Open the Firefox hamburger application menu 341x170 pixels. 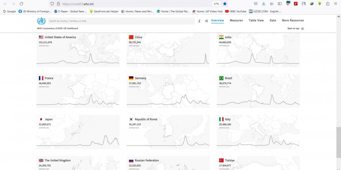pyautogui.click(x=336, y=4)
